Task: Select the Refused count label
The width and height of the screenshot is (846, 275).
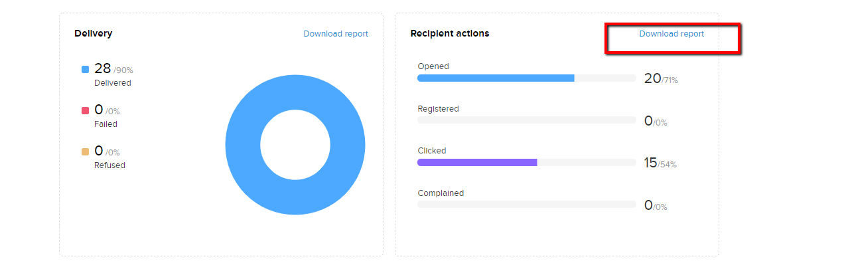Action: 109,165
